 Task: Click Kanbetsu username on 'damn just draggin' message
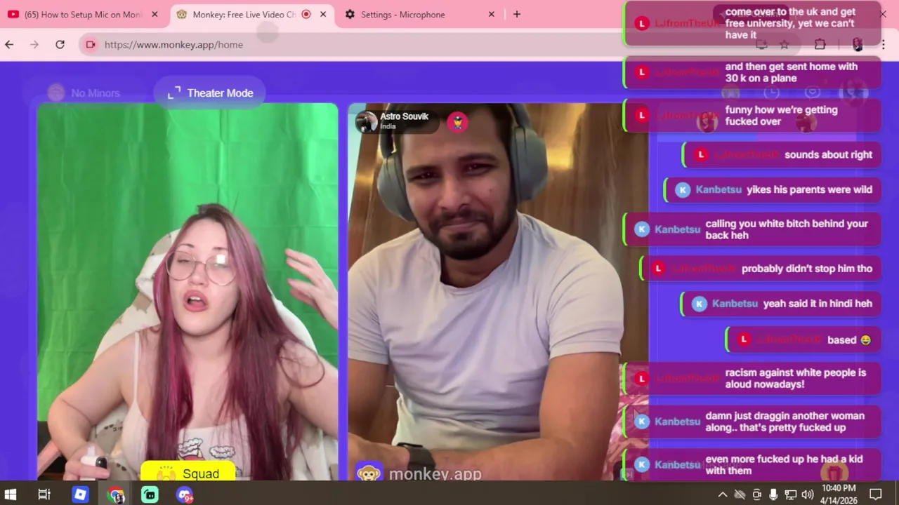click(x=677, y=422)
